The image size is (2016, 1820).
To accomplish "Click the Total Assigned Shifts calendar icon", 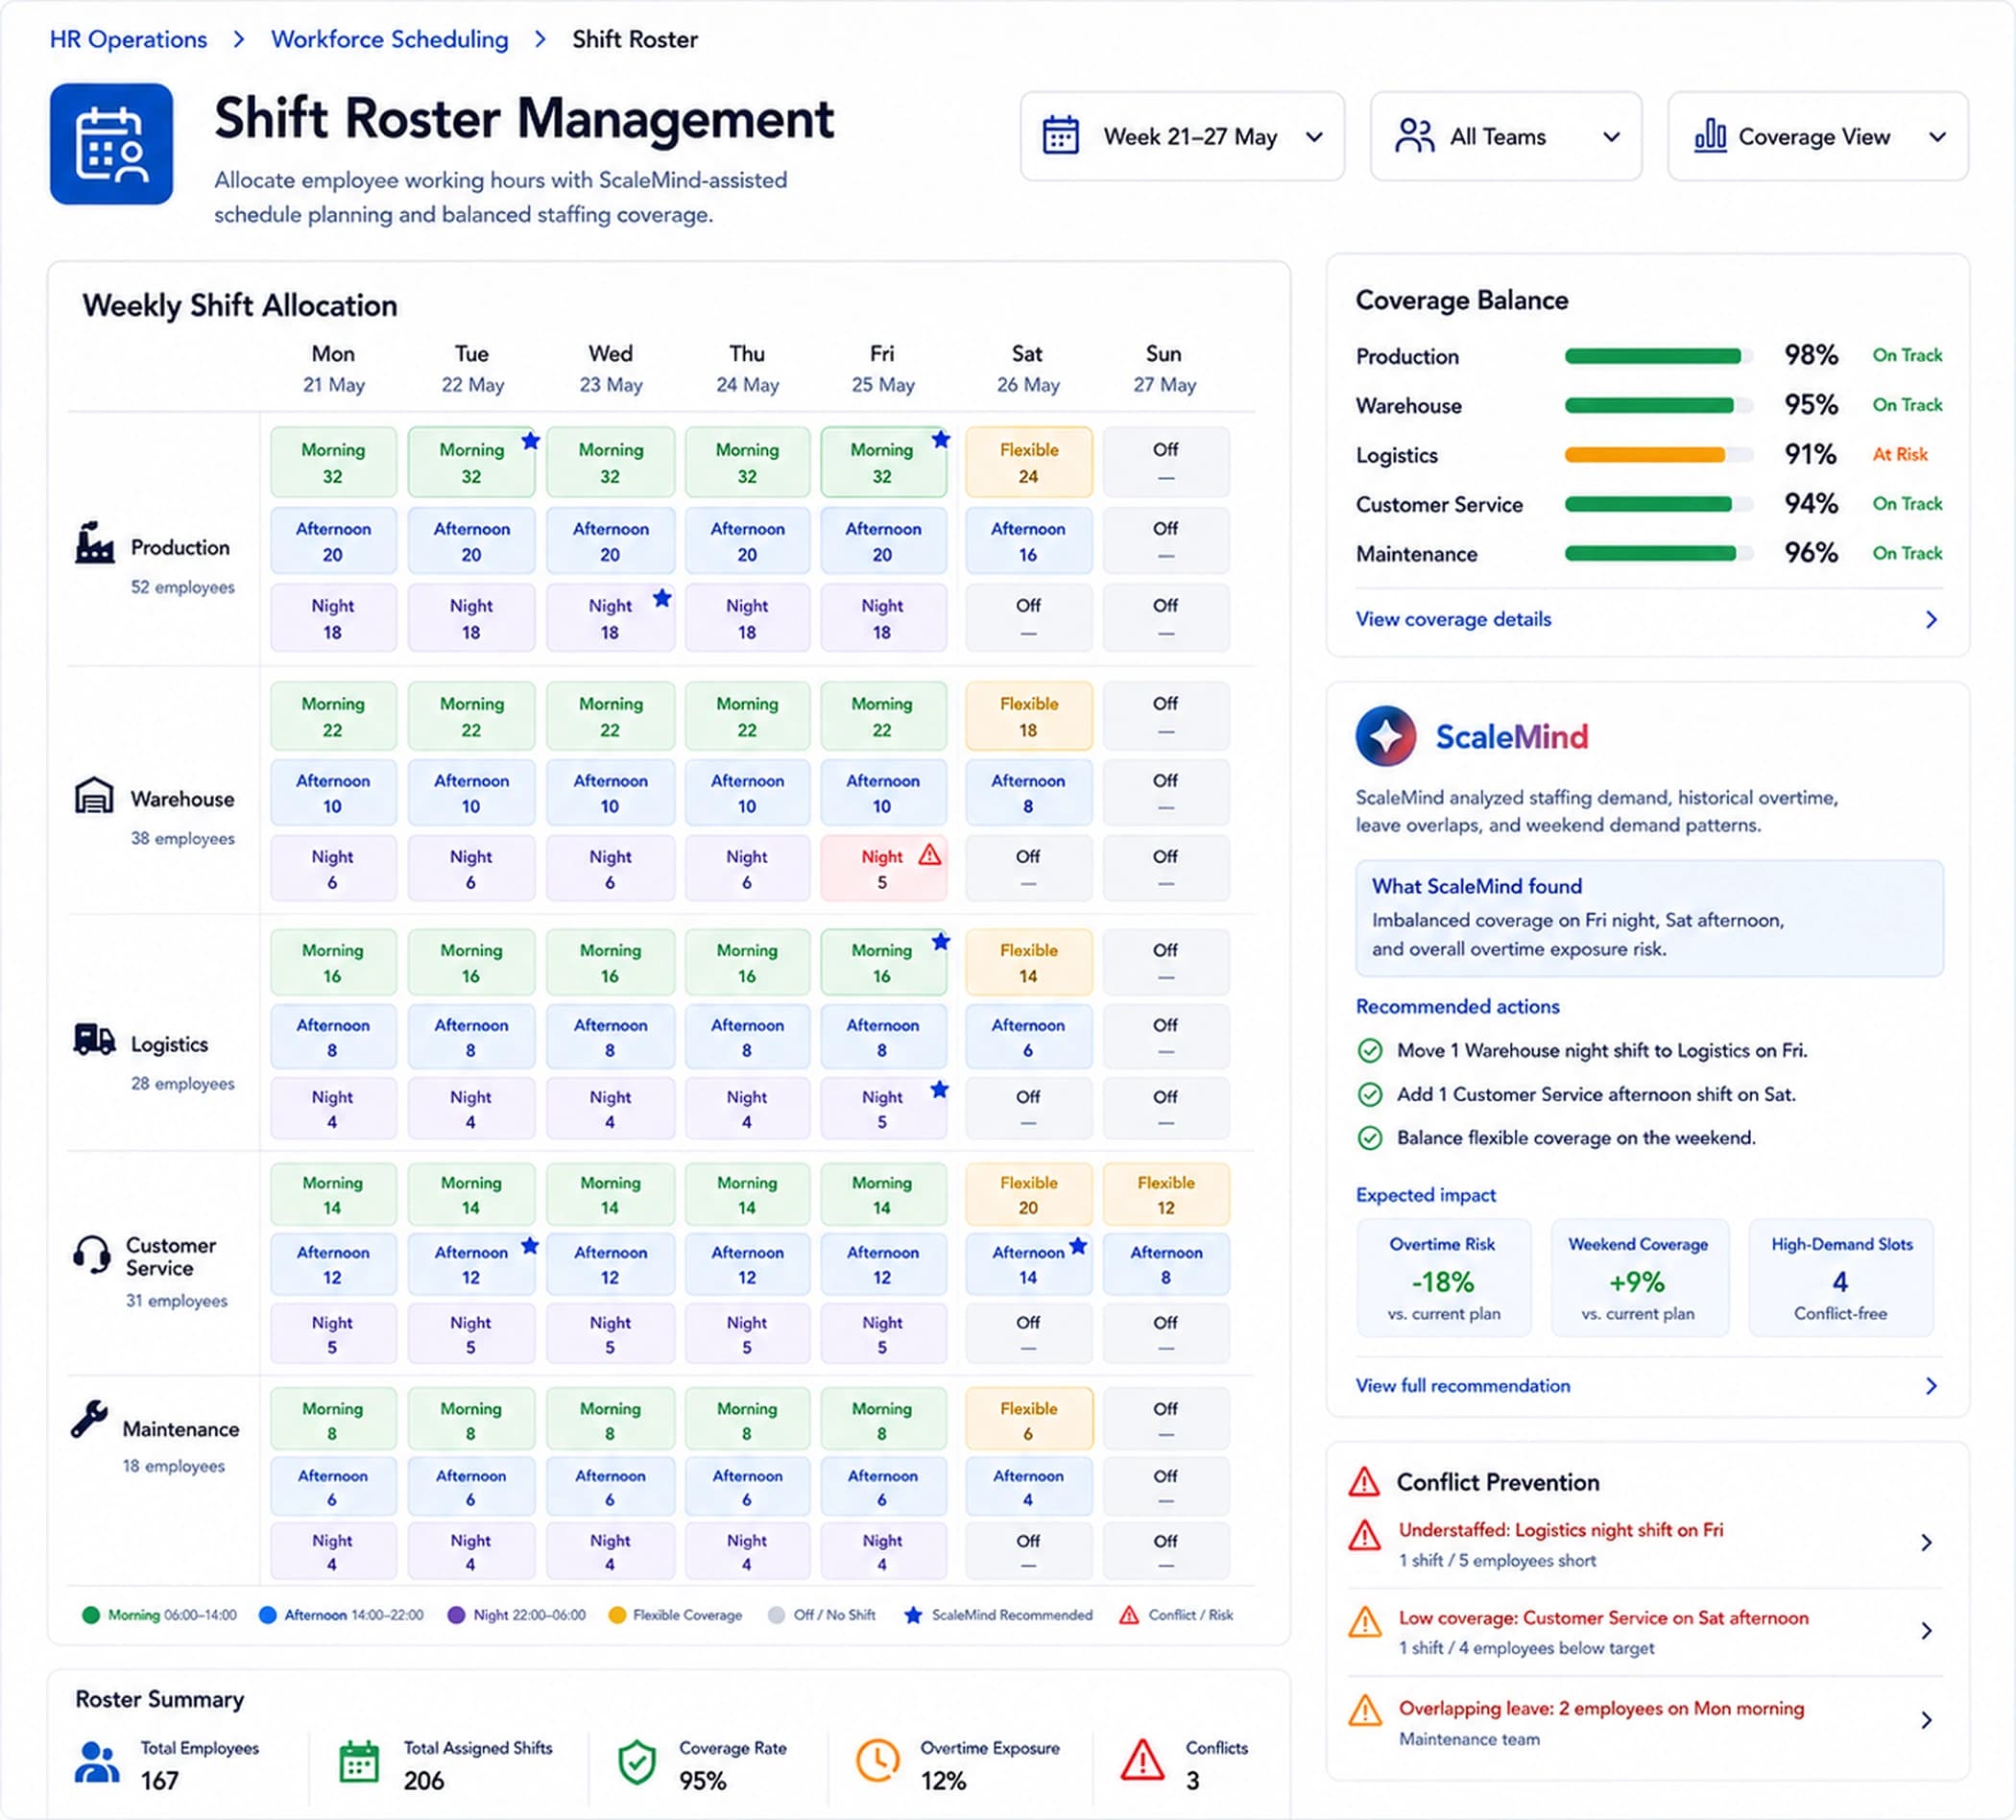I will point(359,1762).
